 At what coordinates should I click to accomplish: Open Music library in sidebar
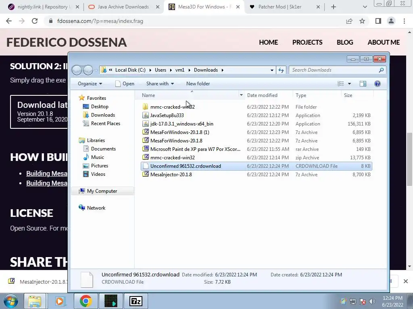click(x=94, y=157)
